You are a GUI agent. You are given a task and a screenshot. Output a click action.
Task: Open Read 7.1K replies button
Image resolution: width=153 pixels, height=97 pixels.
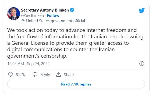click(76, 84)
